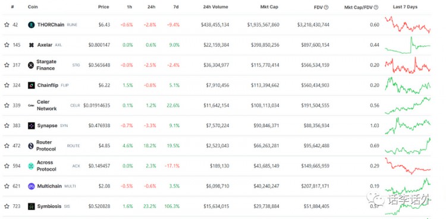Viewport: 446px width, 219px height.
Task: Open the Router Protocol coin link
Action: pos(46,146)
